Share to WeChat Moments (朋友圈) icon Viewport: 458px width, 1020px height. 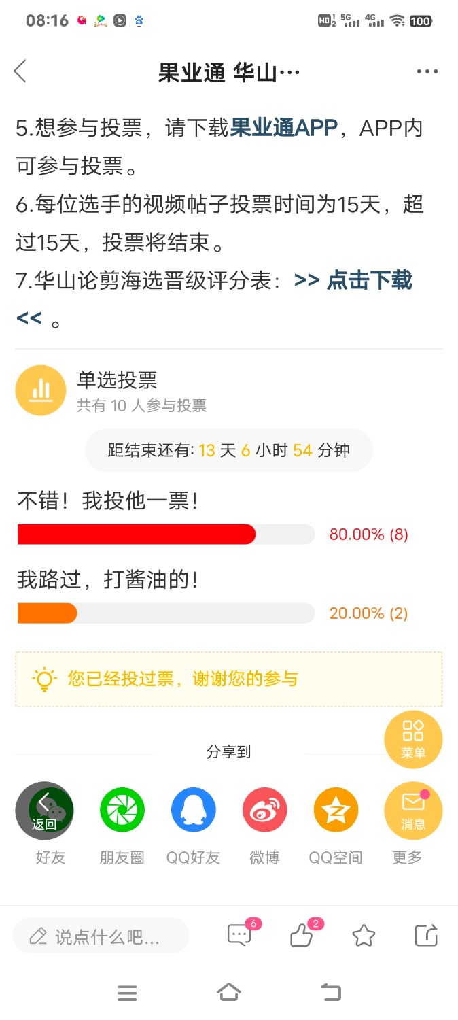[x=122, y=810]
